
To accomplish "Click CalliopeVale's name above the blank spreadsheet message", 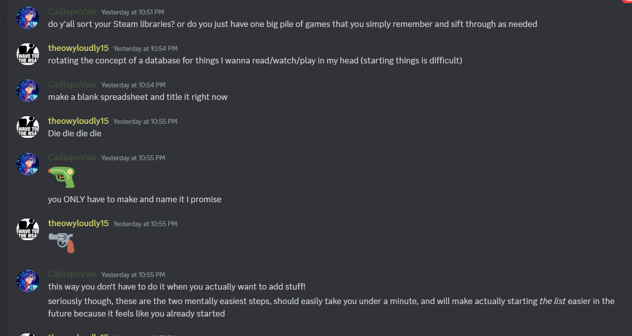I will 72,84.
